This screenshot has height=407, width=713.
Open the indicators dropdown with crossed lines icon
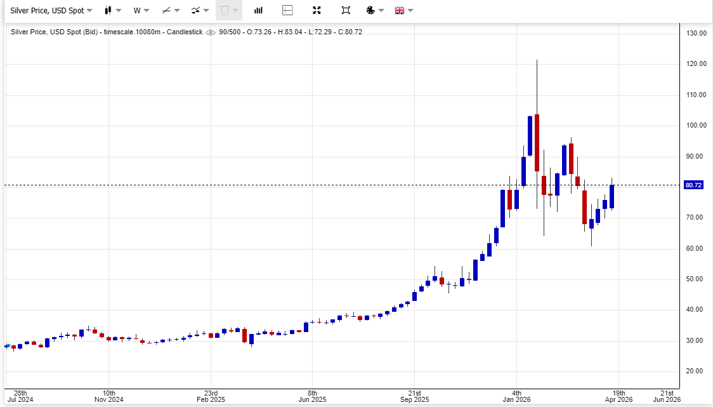tap(200, 10)
